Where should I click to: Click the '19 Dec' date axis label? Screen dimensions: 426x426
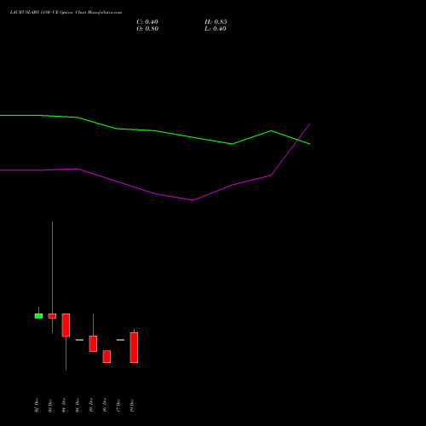point(132,405)
